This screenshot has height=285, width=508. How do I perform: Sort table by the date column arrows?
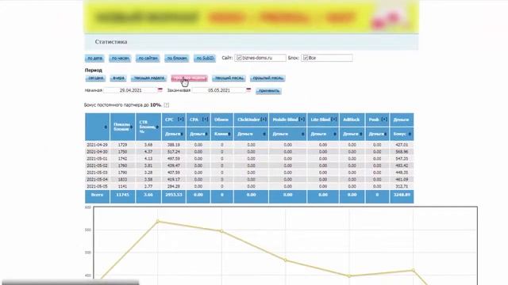106,127
